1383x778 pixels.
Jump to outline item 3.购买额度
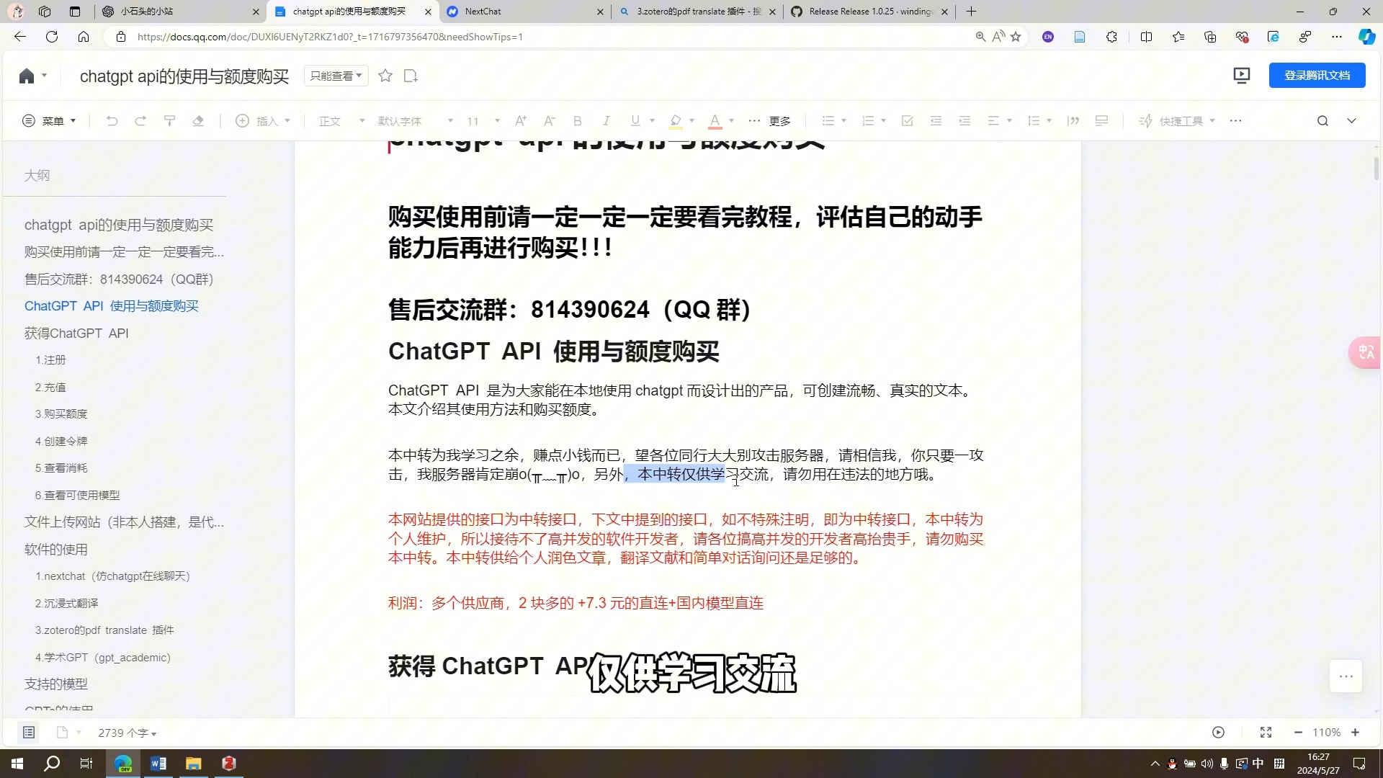(x=61, y=414)
